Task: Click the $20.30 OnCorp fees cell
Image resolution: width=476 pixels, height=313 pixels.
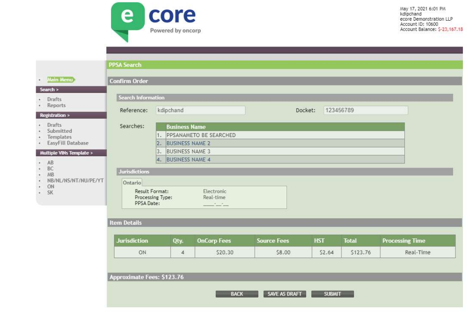Action: [225, 252]
